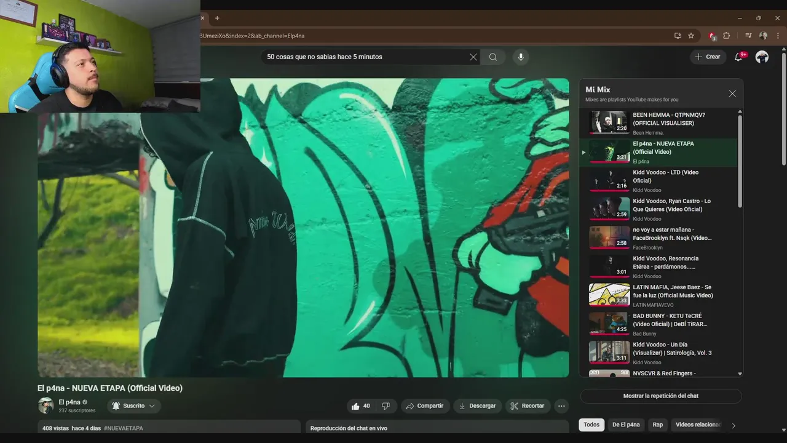Open the Suscrito notification dropdown
The width and height of the screenshot is (787, 443).
point(134,406)
